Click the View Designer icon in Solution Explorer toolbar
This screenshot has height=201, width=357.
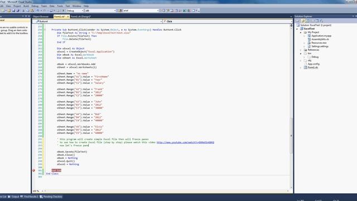click(317, 21)
